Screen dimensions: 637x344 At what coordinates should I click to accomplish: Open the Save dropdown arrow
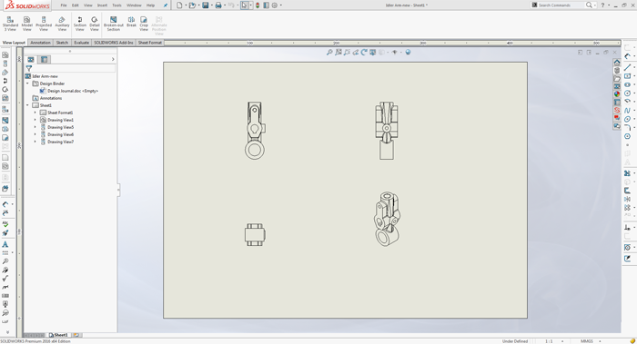coord(211,5)
